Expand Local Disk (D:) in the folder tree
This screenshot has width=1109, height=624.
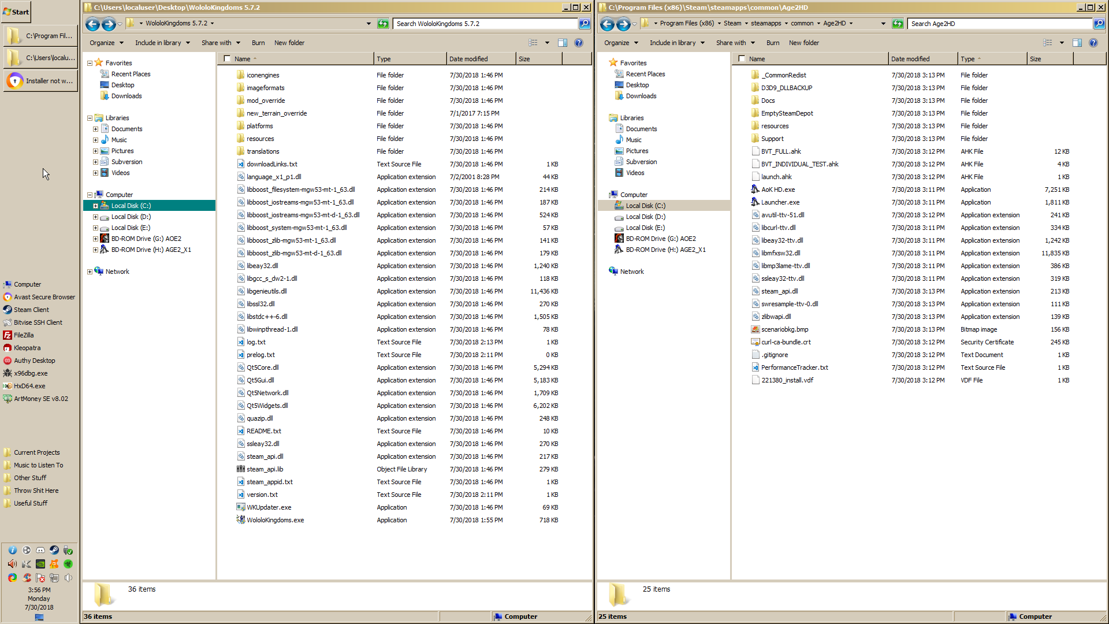point(96,217)
